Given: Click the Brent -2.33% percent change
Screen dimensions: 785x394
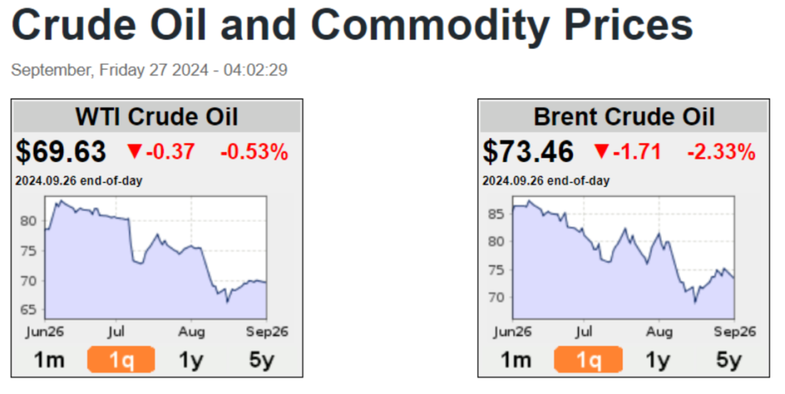Looking at the screenshot, I should pos(721,151).
